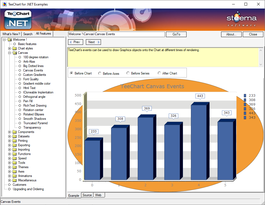Screen dimensions: 265x205
Task: Click description box scroll down arrow
Action: (261, 65)
